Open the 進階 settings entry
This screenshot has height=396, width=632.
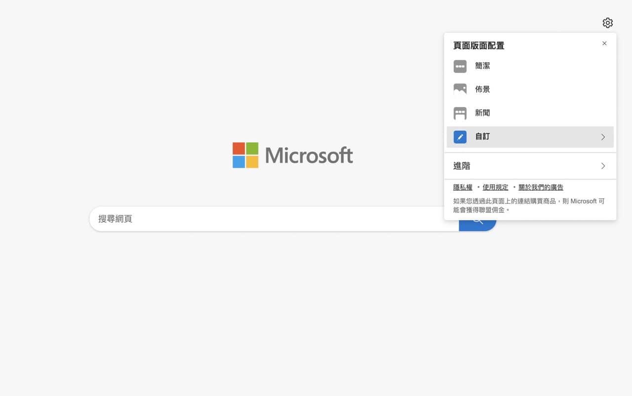coord(530,166)
